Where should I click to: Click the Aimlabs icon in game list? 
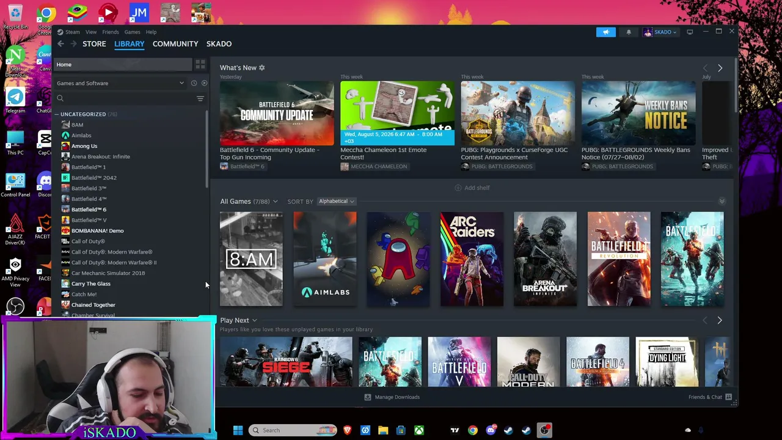pos(65,135)
